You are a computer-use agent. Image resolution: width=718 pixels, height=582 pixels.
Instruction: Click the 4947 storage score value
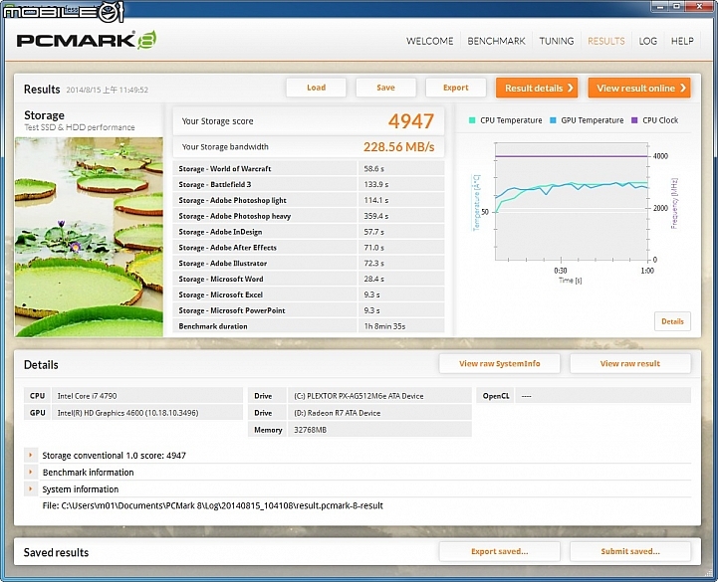point(410,121)
